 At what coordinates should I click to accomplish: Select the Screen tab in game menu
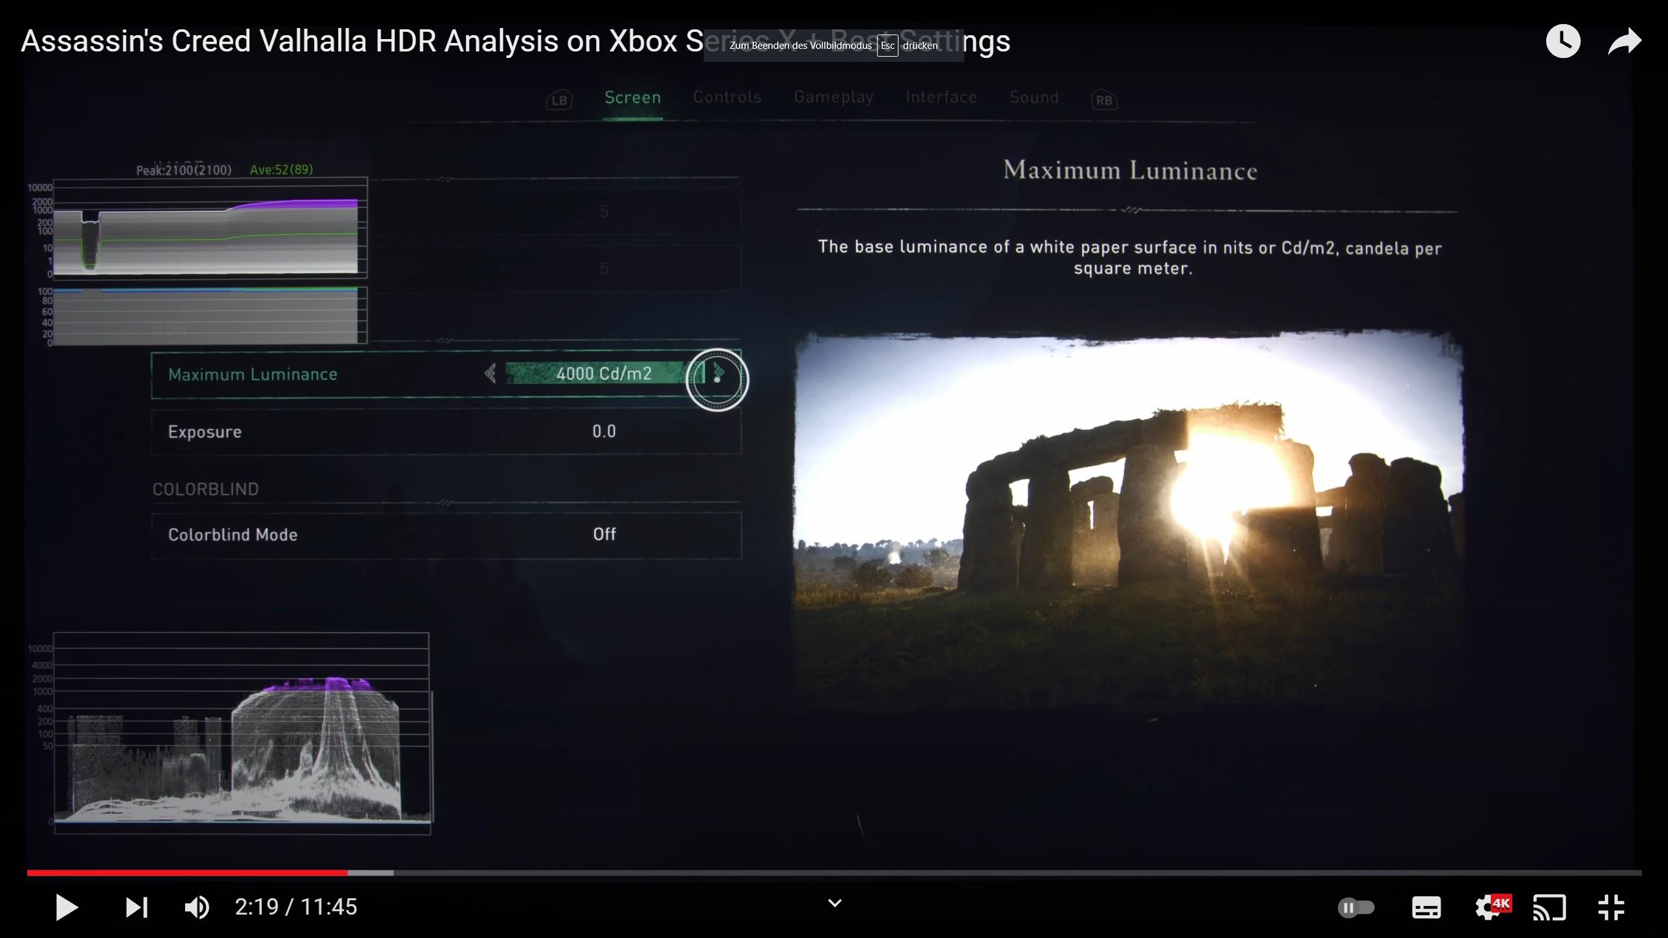[633, 98]
